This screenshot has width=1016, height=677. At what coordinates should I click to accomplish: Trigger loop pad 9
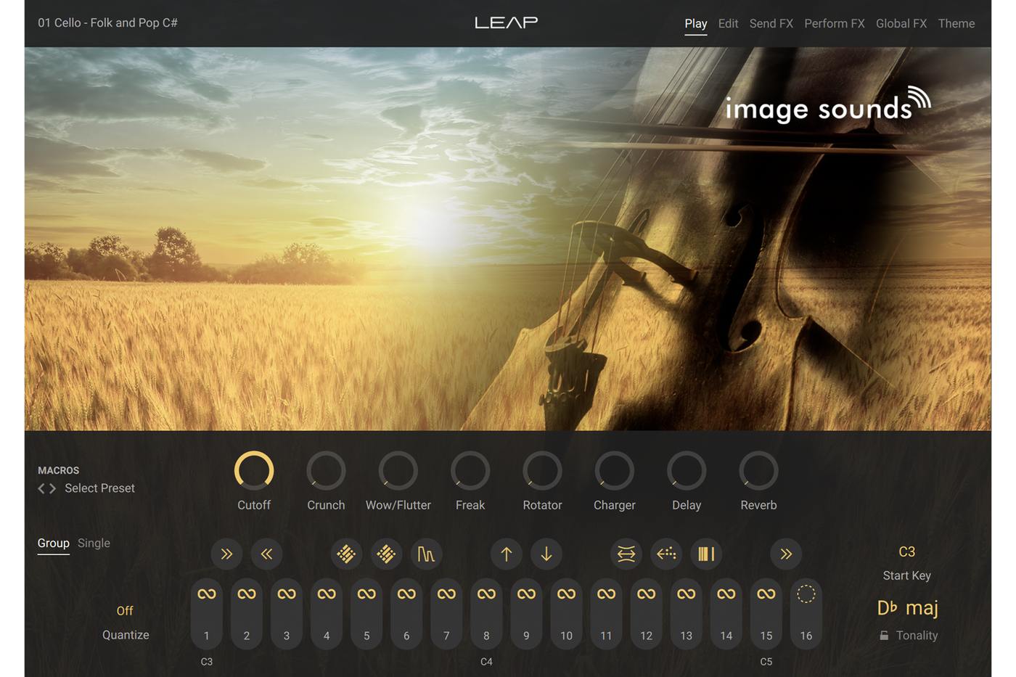[x=526, y=614]
